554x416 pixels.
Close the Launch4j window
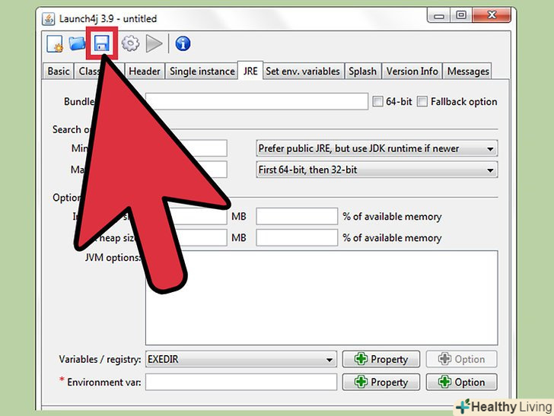492,15
